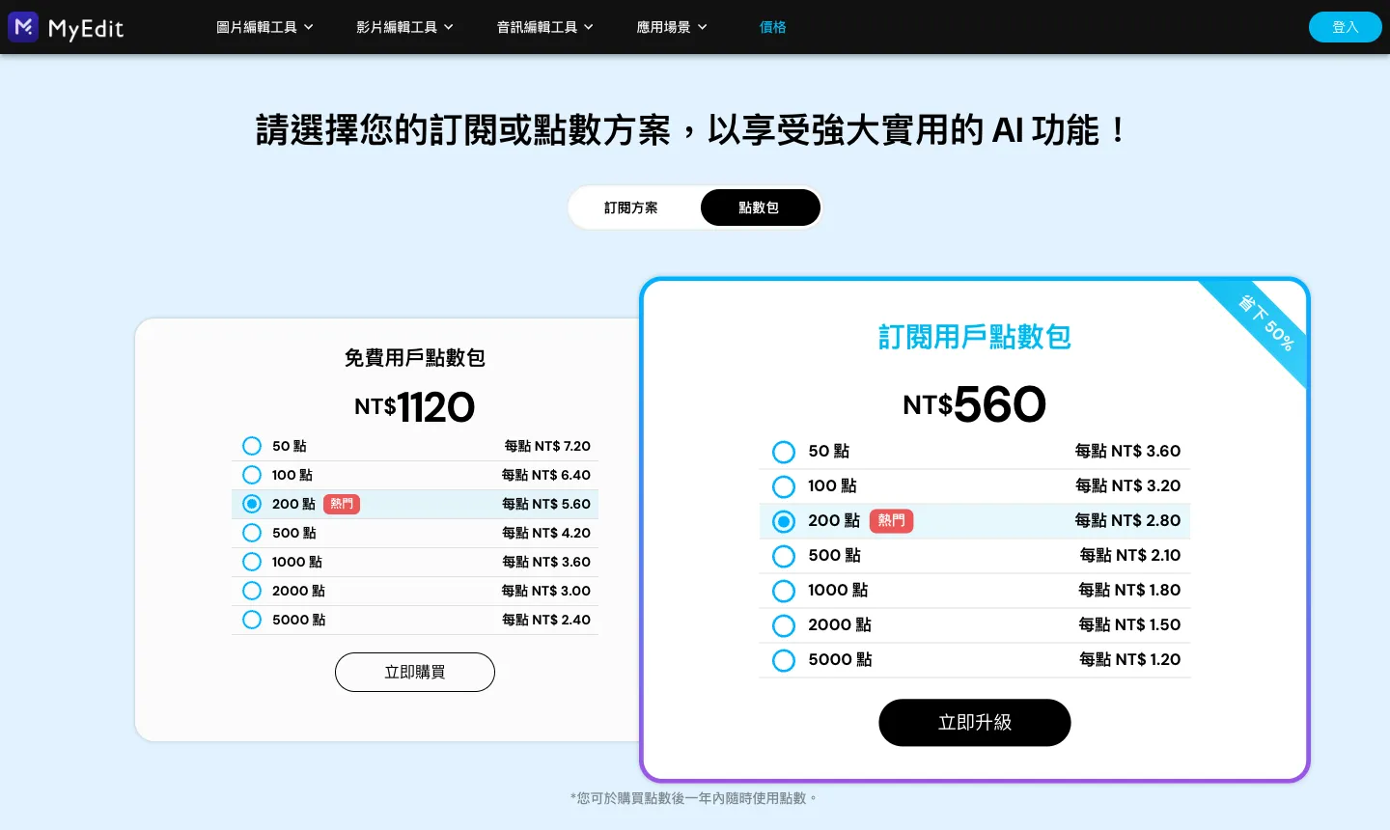This screenshot has height=830, width=1390.
Task: Click the 每點 NT$ 2.10 price text
Action: click(1130, 555)
